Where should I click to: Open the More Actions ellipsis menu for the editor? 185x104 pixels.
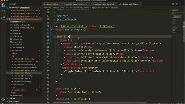coord(182,4)
